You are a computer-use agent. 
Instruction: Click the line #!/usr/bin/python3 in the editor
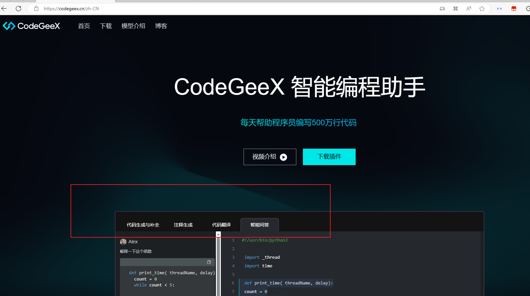(x=265, y=240)
